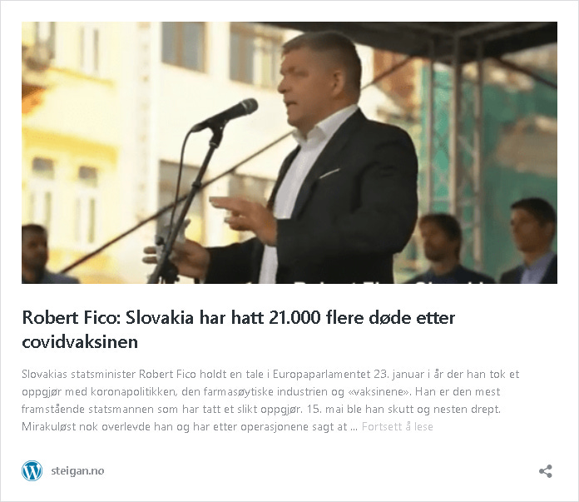
Task: Open the article headline about Slovakia
Action: point(239,330)
